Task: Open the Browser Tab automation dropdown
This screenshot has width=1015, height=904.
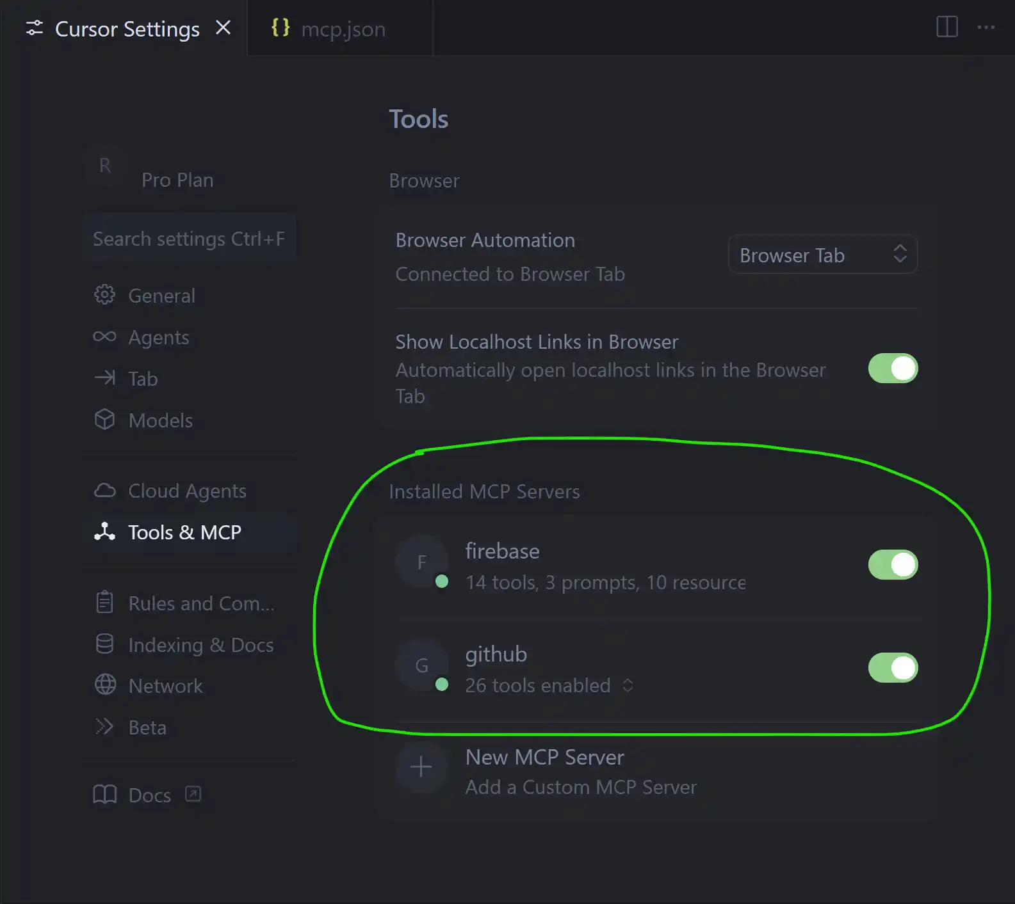Action: tap(823, 255)
